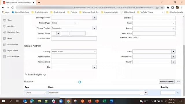Click the Deal Size input field
Screen dimensions: 185x104
[x=154, y=18]
